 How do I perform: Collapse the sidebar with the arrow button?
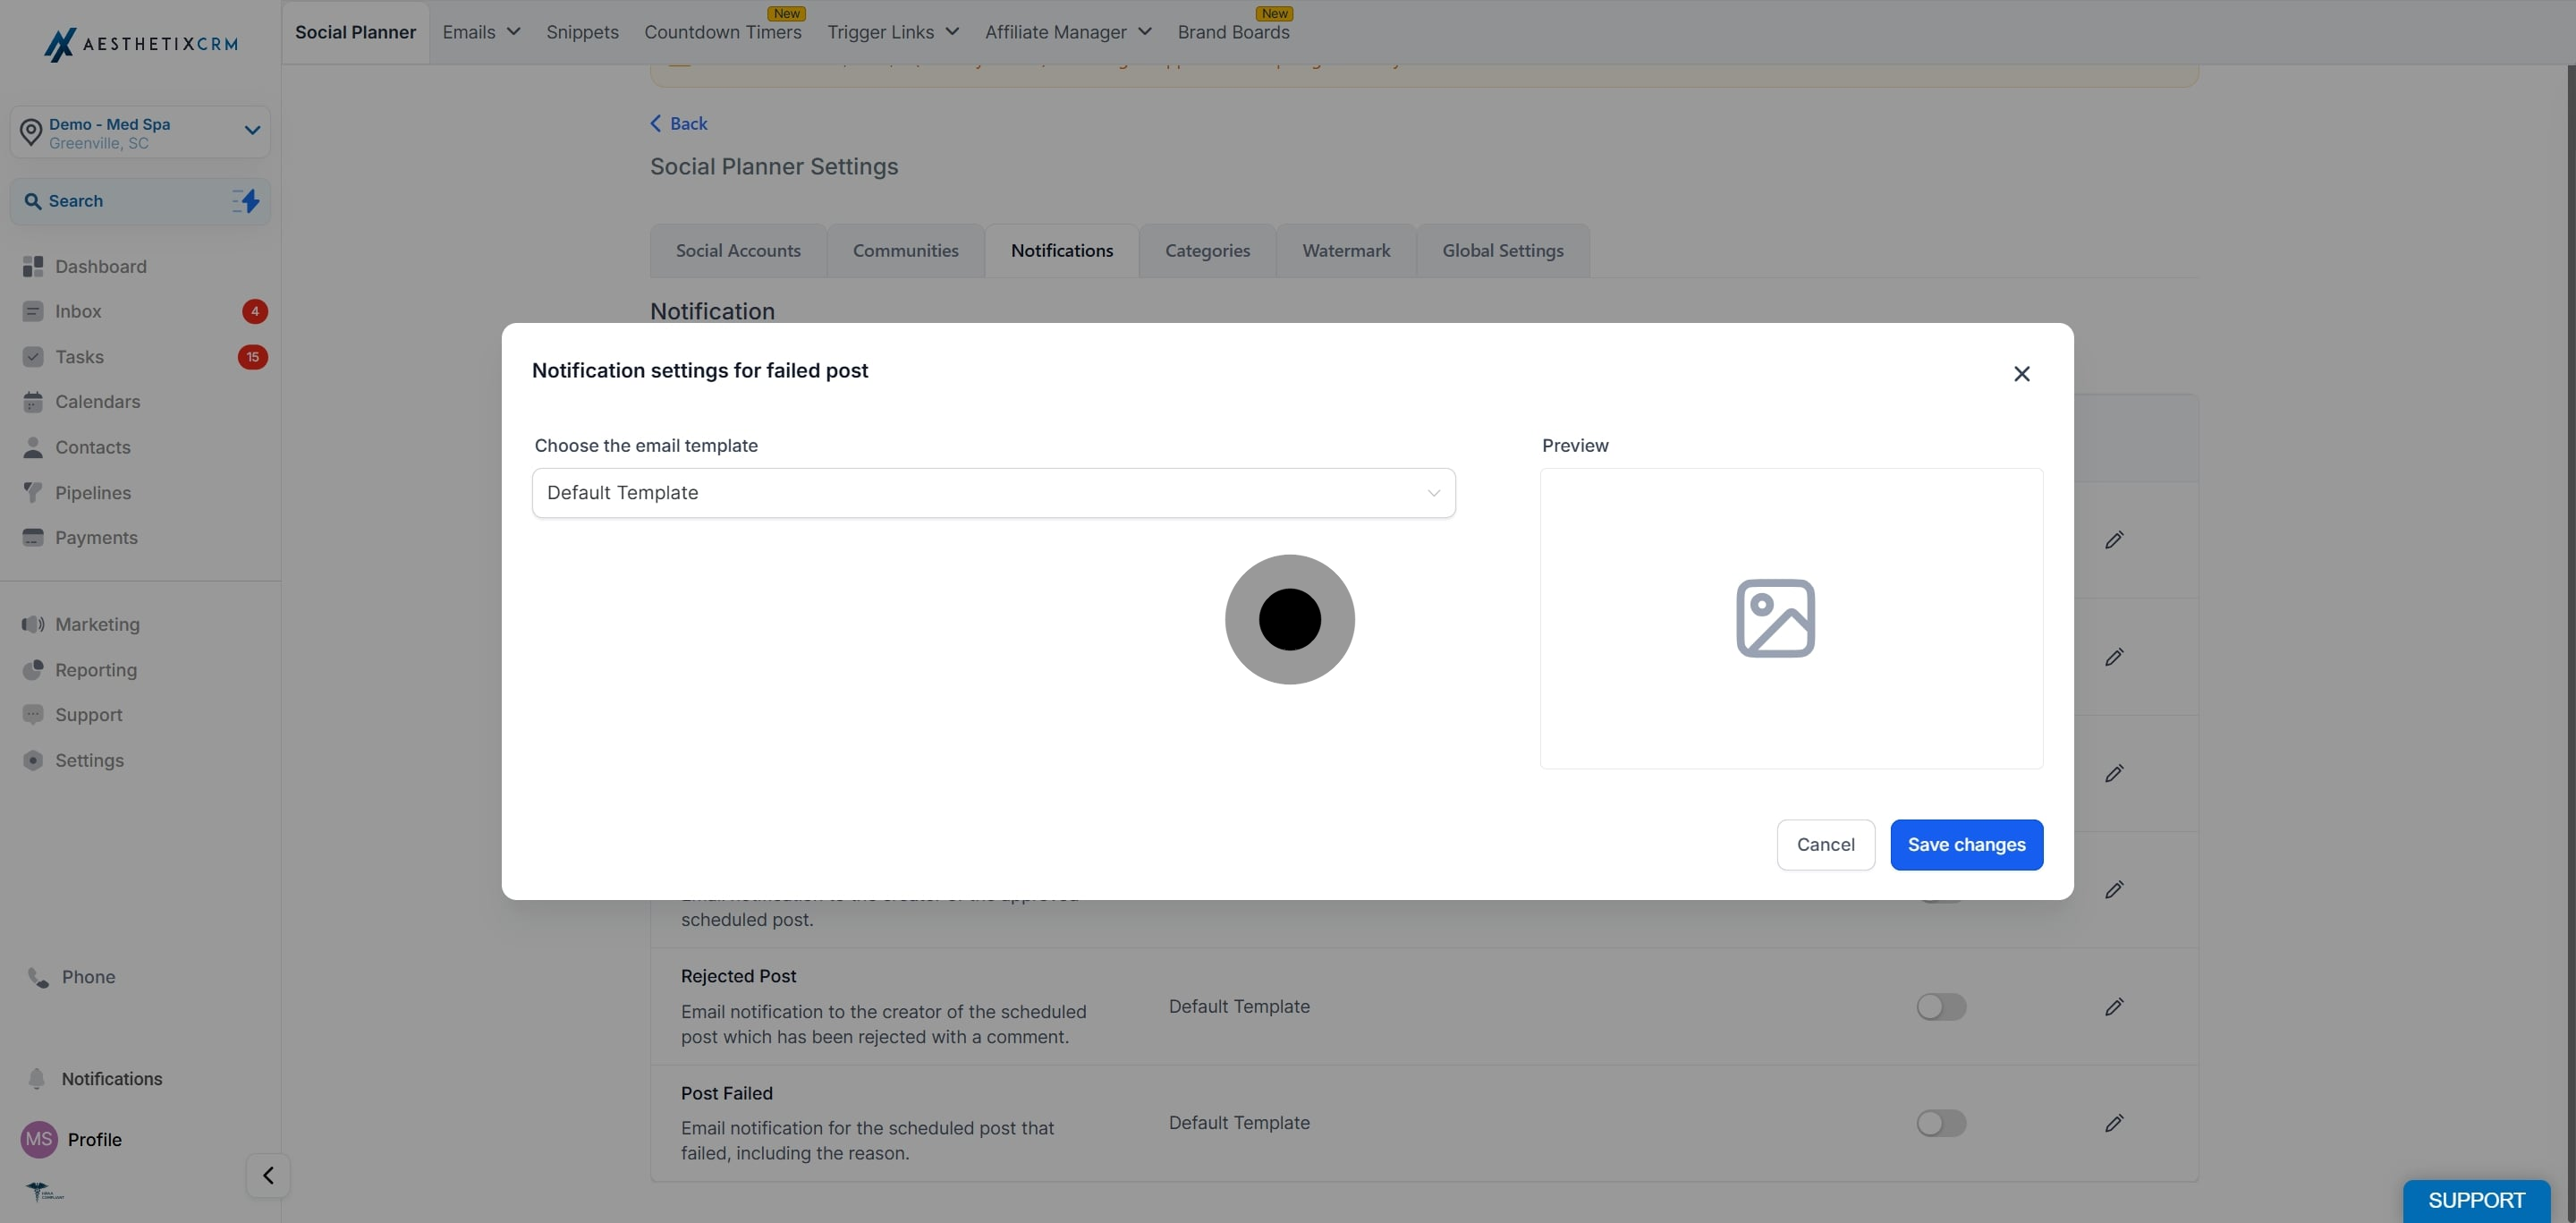(x=268, y=1175)
